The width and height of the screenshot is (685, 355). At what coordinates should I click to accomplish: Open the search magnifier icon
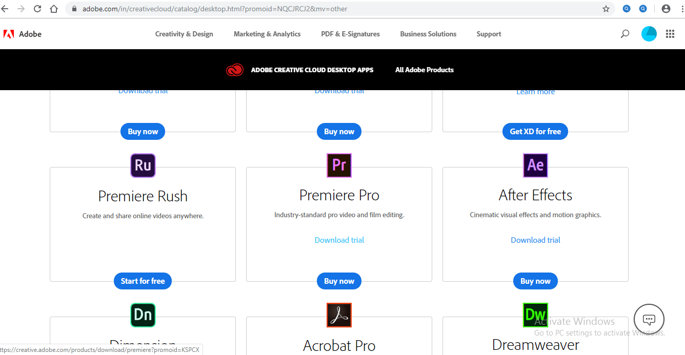click(x=625, y=34)
